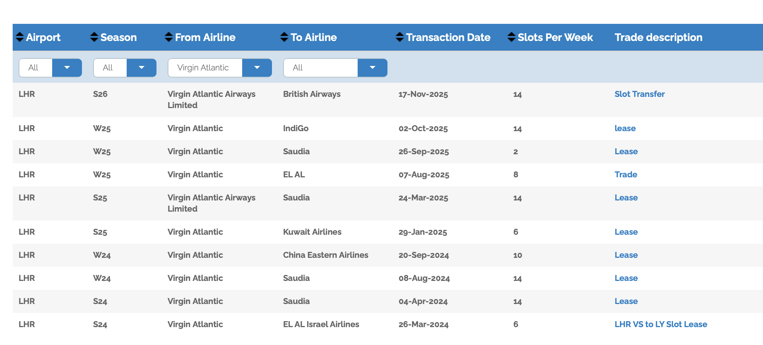Image resolution: width=763 pixels, height=345 pixels.
Task: Expand the Virgin Atlantic airline filter
Action: [257, 67]
